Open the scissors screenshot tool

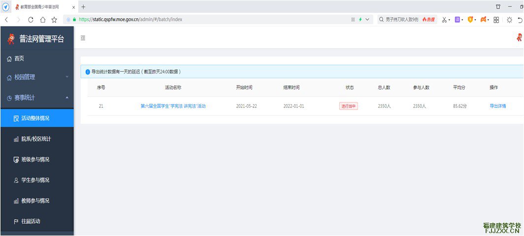coord(444,20)
